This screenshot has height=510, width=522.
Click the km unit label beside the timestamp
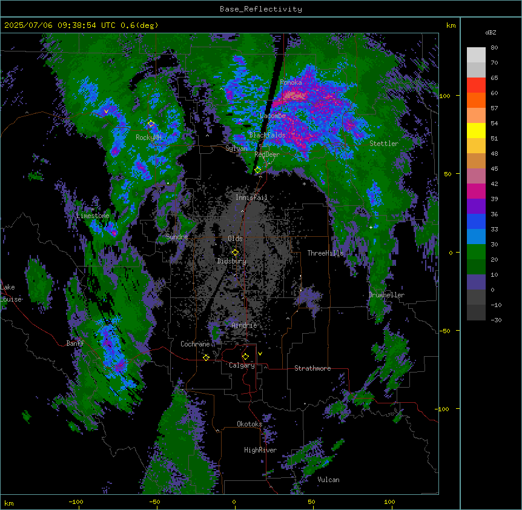point(451,25)
